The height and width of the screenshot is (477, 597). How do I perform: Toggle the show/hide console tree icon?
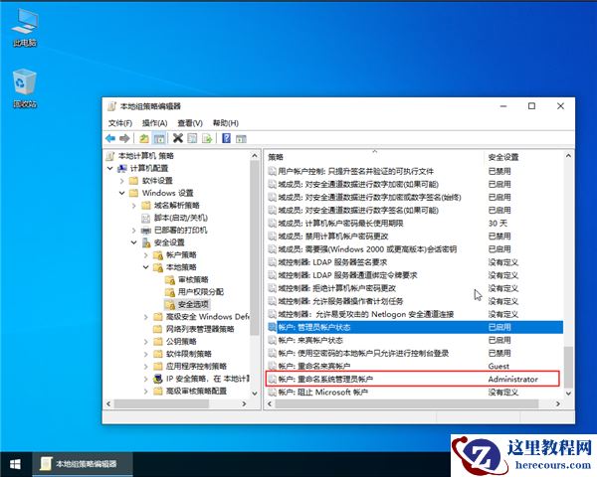pyautogui.click(x=159, y=138)
